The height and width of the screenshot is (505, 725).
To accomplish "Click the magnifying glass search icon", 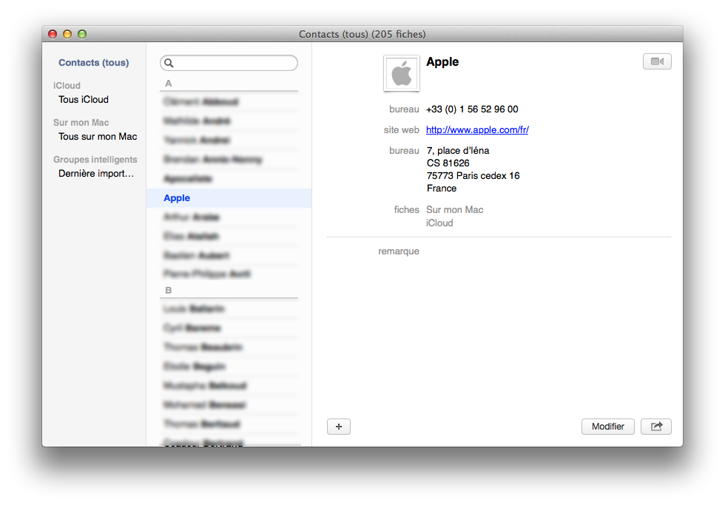I will (x=169, y=63).
